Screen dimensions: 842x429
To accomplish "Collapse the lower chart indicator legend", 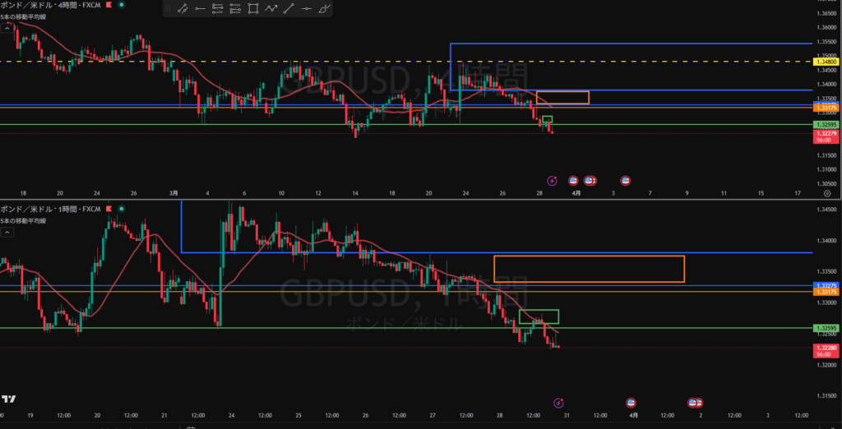I will tap(7, 233).
